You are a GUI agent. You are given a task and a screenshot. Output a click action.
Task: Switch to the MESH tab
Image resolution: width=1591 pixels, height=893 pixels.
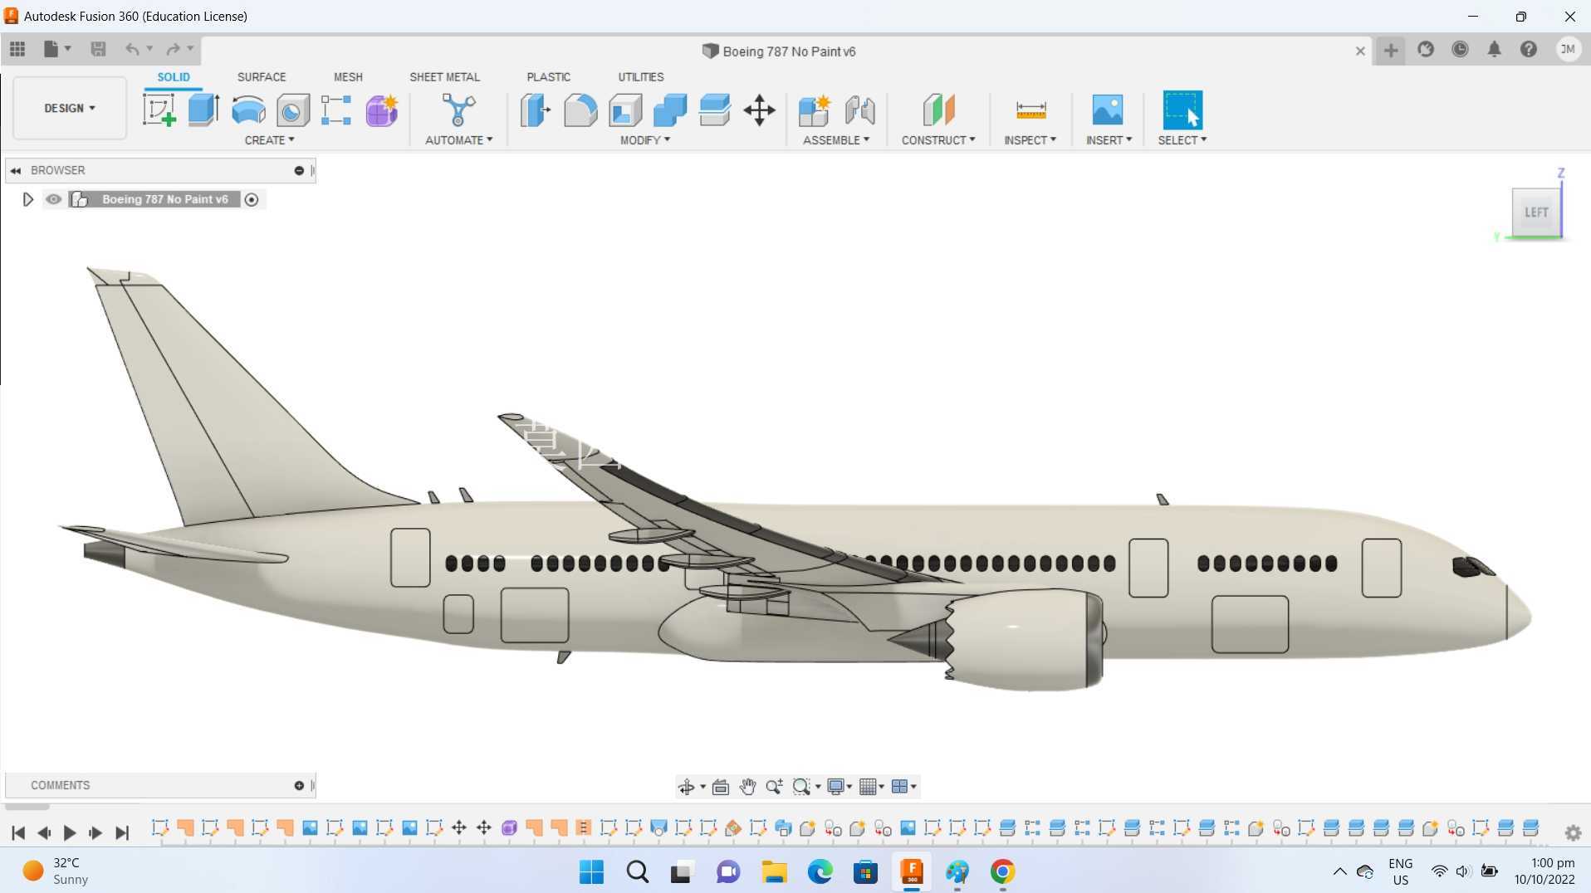348,77
